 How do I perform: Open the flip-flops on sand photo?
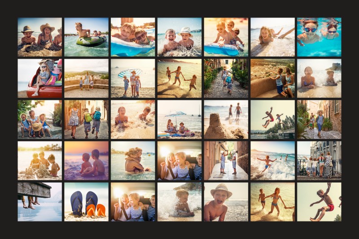pyautogui.click(x=86, y=202)
